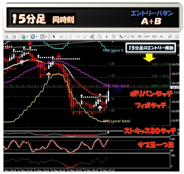The width and height of the screenshot is (184, 174).
Task: Switch to the M5 timeframe
Action: 140,37
